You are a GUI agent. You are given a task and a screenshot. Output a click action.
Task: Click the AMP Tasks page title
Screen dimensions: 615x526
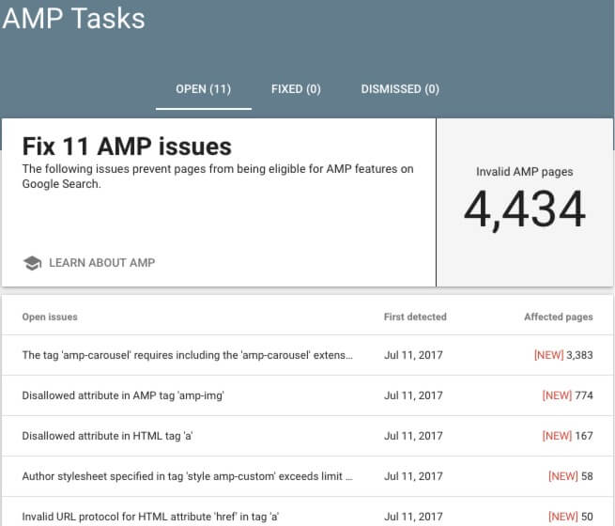(74, 19)
